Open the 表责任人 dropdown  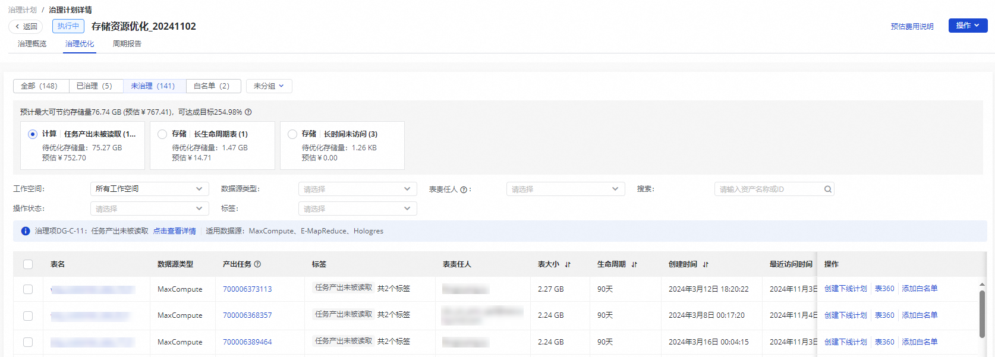tap(565, 189)
